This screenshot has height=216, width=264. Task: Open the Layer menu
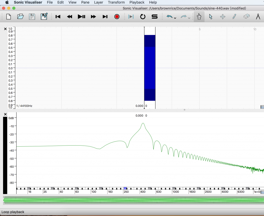98,2
